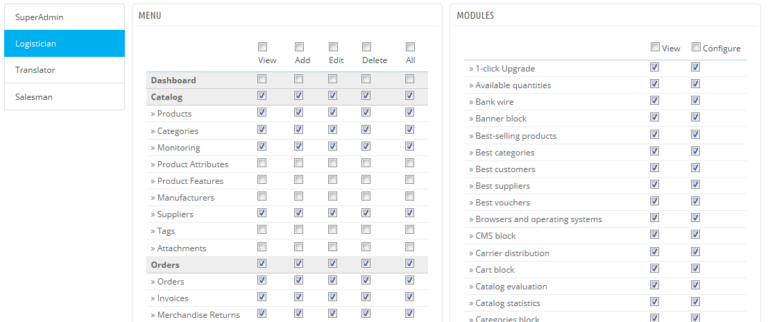
Task: Tick the header View checkbox in Menu
Action: tap(262, 47)
